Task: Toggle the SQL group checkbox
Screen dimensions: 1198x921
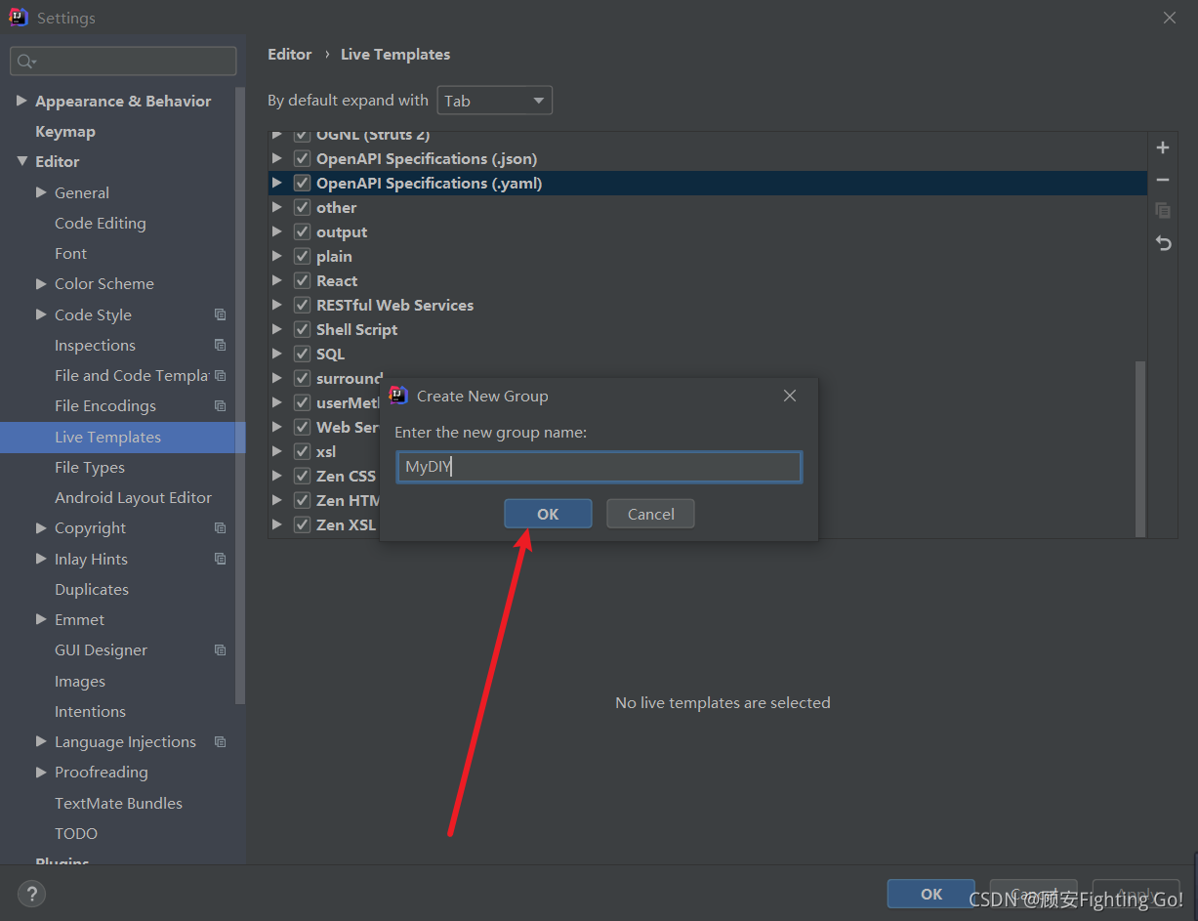Action: 302,354
